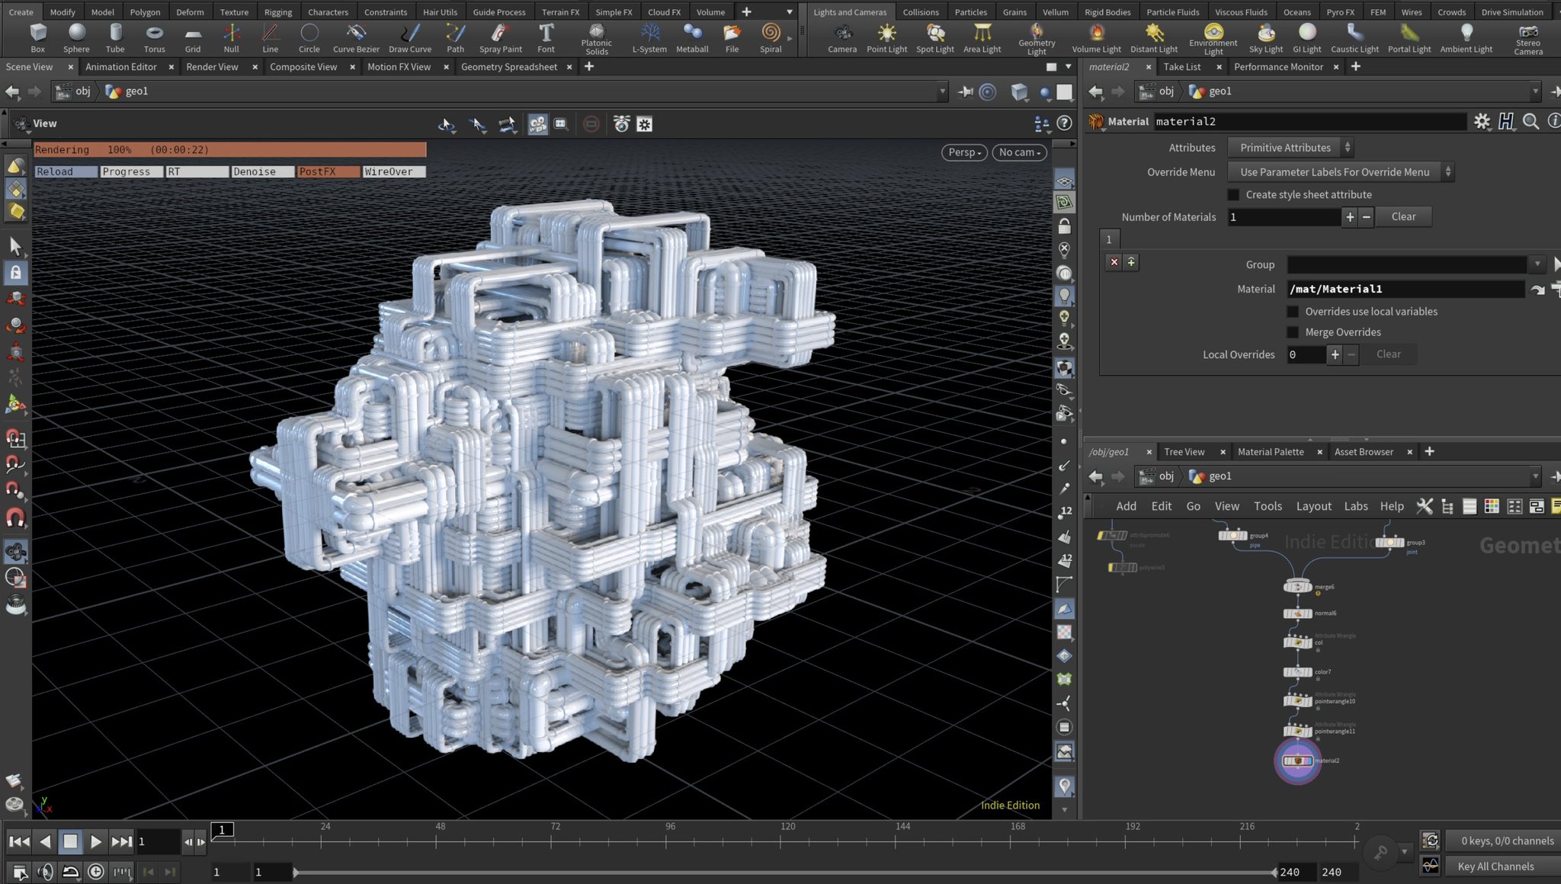This screenshot has width=1561, height=884.
Task: Open the Primitive Attributes dropdown
Action: pyautogui.click(x=1290, y=147)
